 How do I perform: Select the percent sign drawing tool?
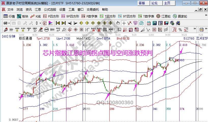pos(180,29)
